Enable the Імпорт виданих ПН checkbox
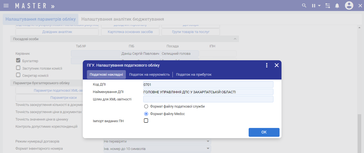364x153 pixels. coord(146,121)
